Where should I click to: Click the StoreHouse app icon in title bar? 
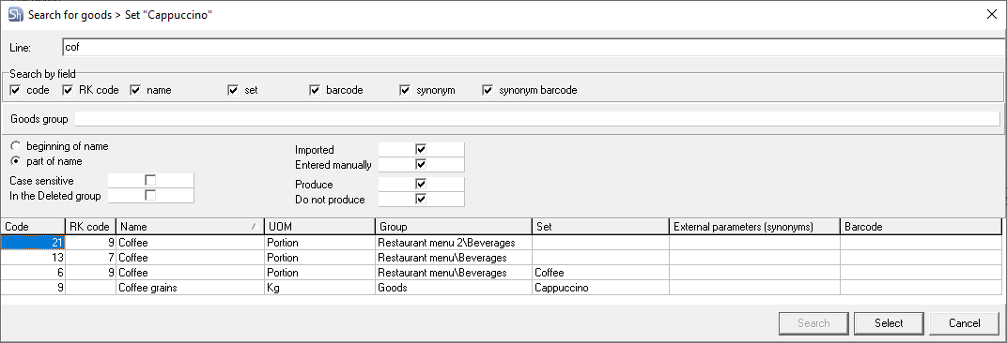[x=15, y=15]
